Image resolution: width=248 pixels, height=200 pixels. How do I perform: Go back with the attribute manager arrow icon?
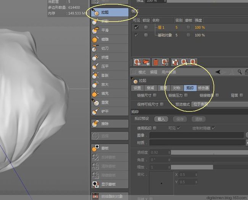click(x=218, y=72)
